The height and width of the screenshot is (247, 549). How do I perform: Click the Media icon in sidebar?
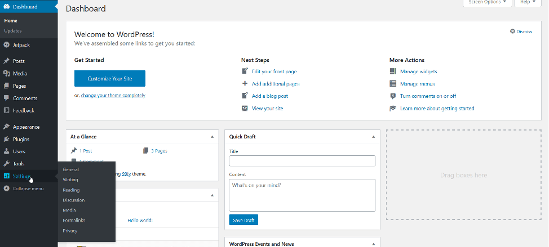click(6, 73)
